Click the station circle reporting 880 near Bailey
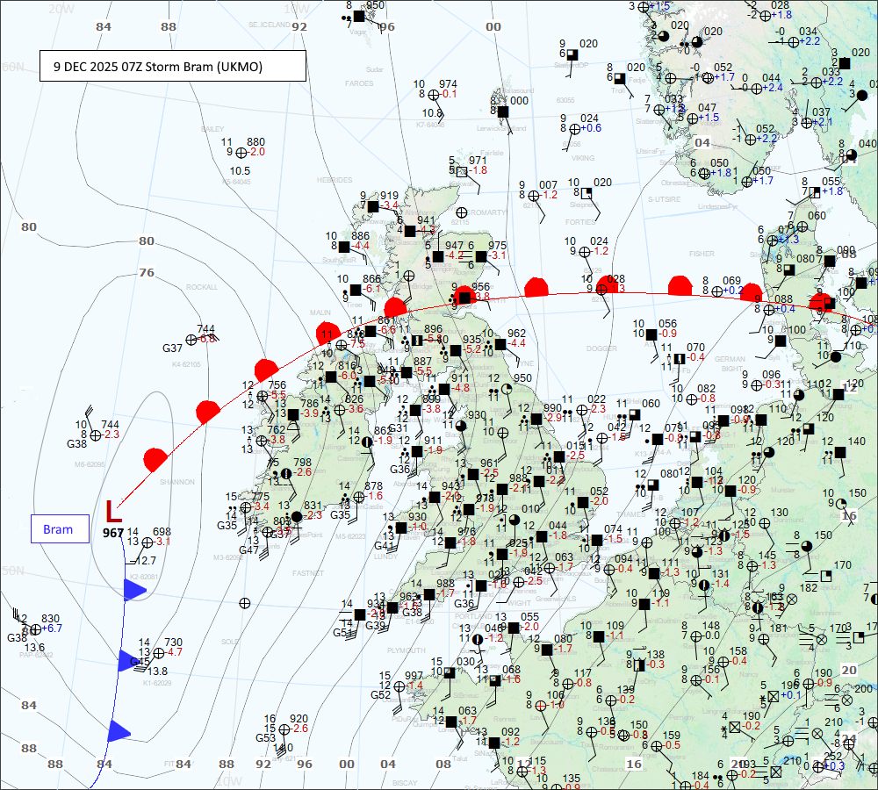 tap(230, 152)
